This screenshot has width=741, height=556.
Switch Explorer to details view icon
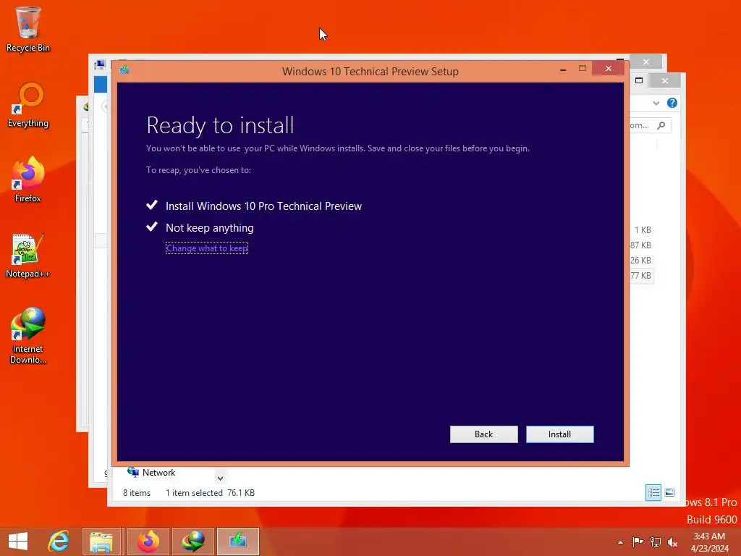tap(653, 492)
